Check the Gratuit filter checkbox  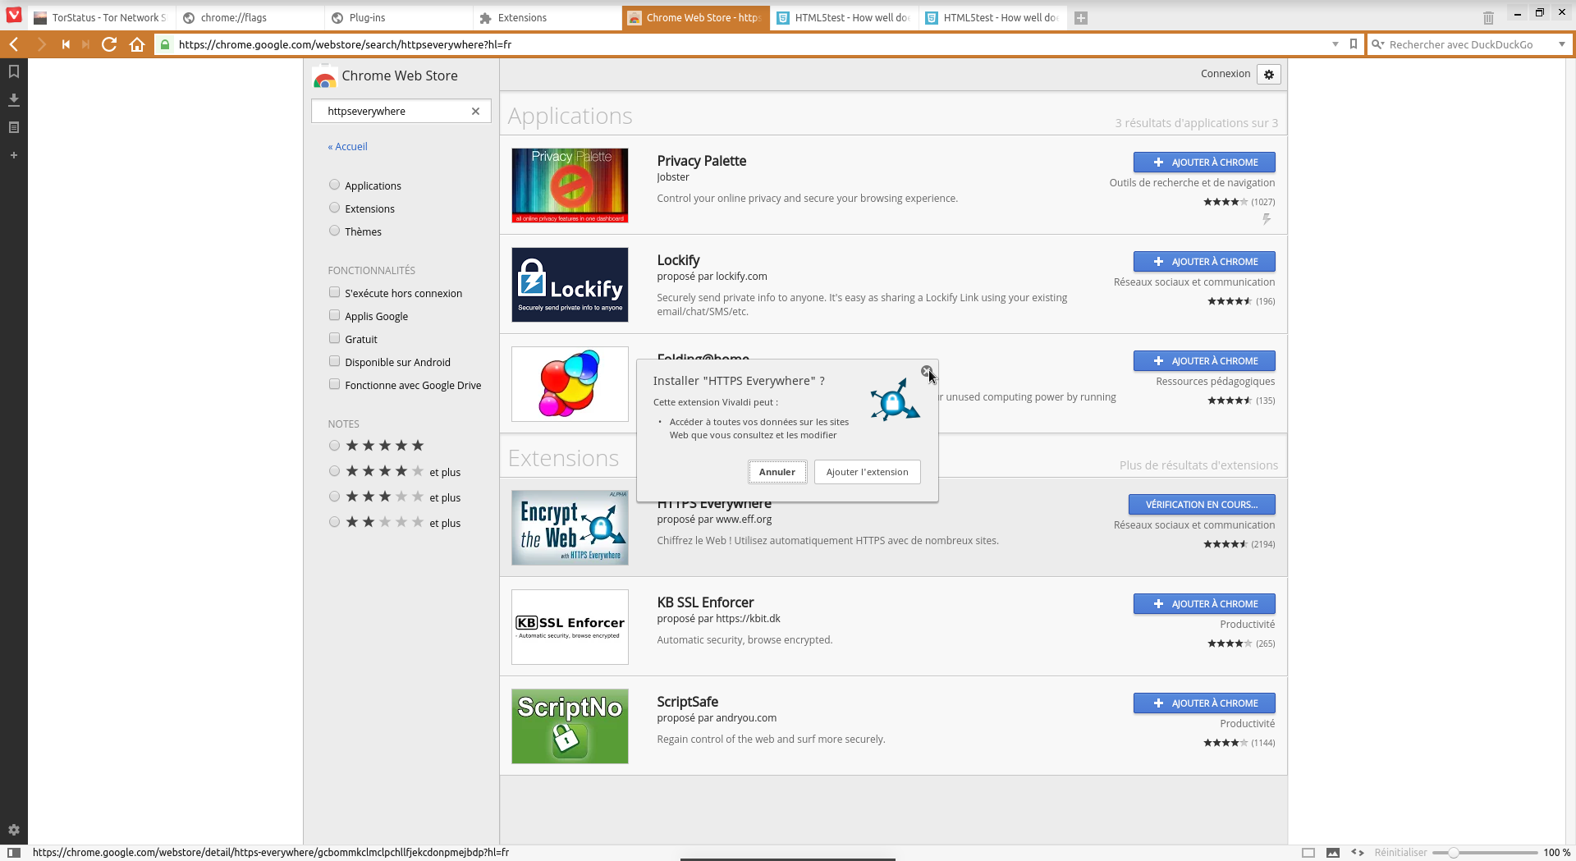tap(334, 338)
